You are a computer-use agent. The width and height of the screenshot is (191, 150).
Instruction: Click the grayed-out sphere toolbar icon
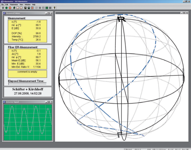click(37, 8)
